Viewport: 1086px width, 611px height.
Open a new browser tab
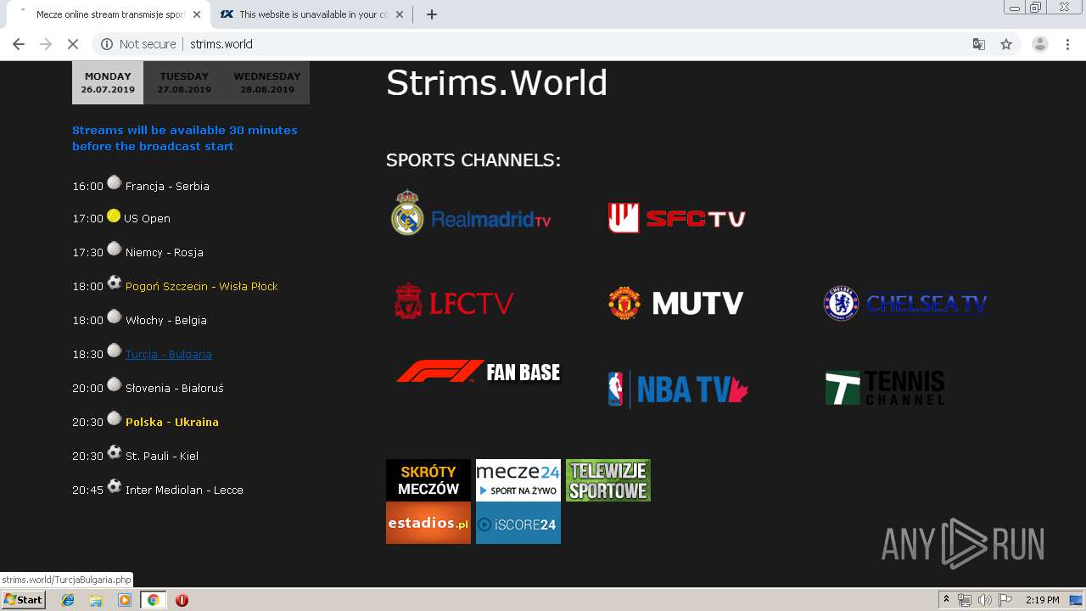[431, 14]
